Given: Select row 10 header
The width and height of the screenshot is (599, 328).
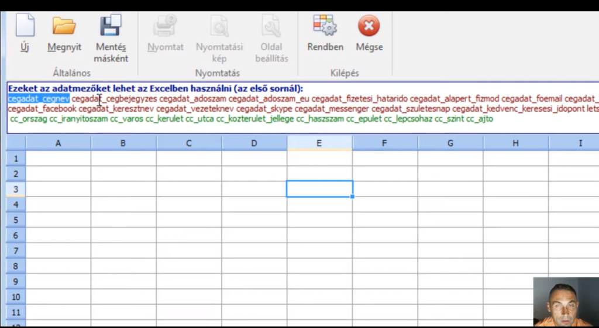Looking at the screenshot, I should tap(16, 296).
